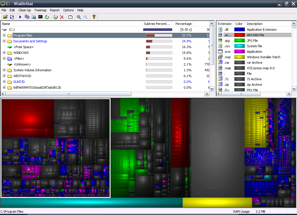
Task: Open Explorer Here via toolbar icon
Action: click(x=34, y=17)
